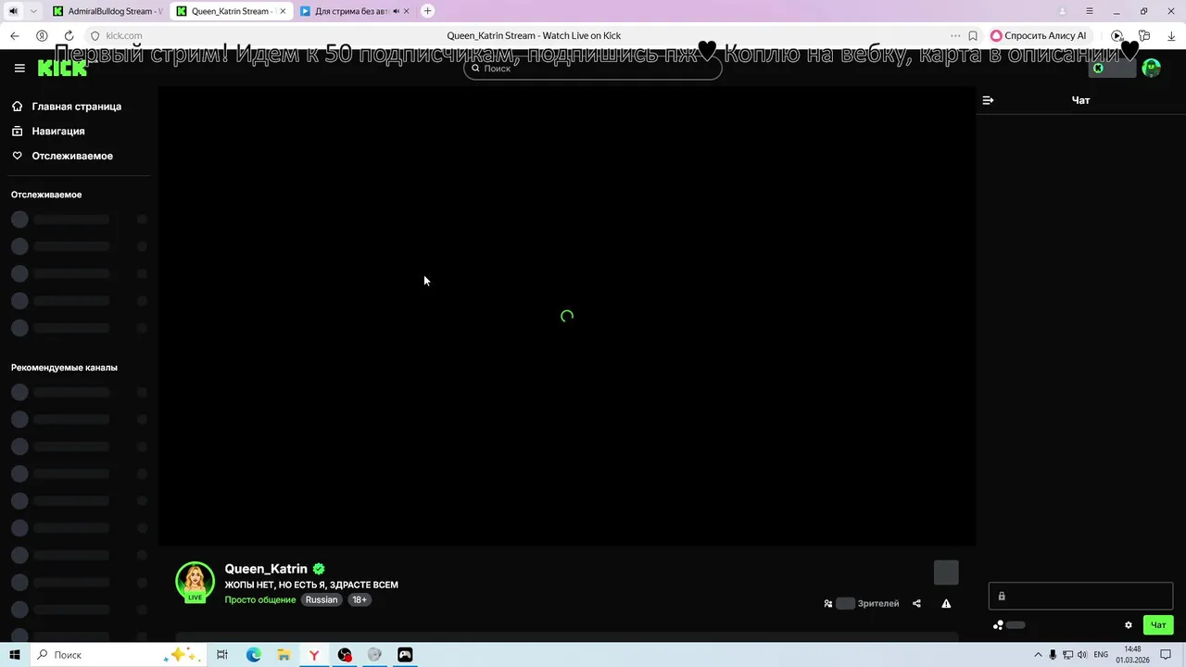The width and height of the screenshot is (1186, 667).
Task: Reload the page with refresh icon
Action: (69, 35)
